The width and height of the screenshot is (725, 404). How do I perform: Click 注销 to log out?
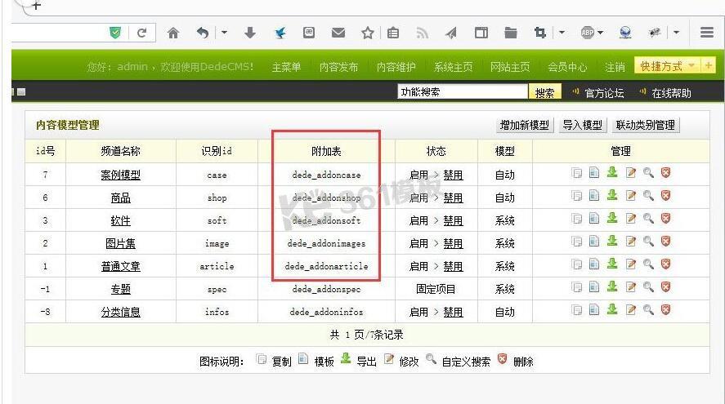coord(615,67)
